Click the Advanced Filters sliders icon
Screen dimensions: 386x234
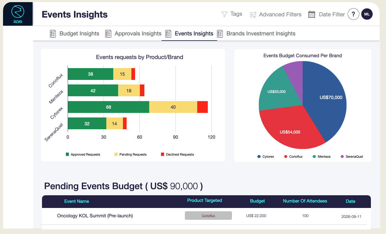(253, 15)
